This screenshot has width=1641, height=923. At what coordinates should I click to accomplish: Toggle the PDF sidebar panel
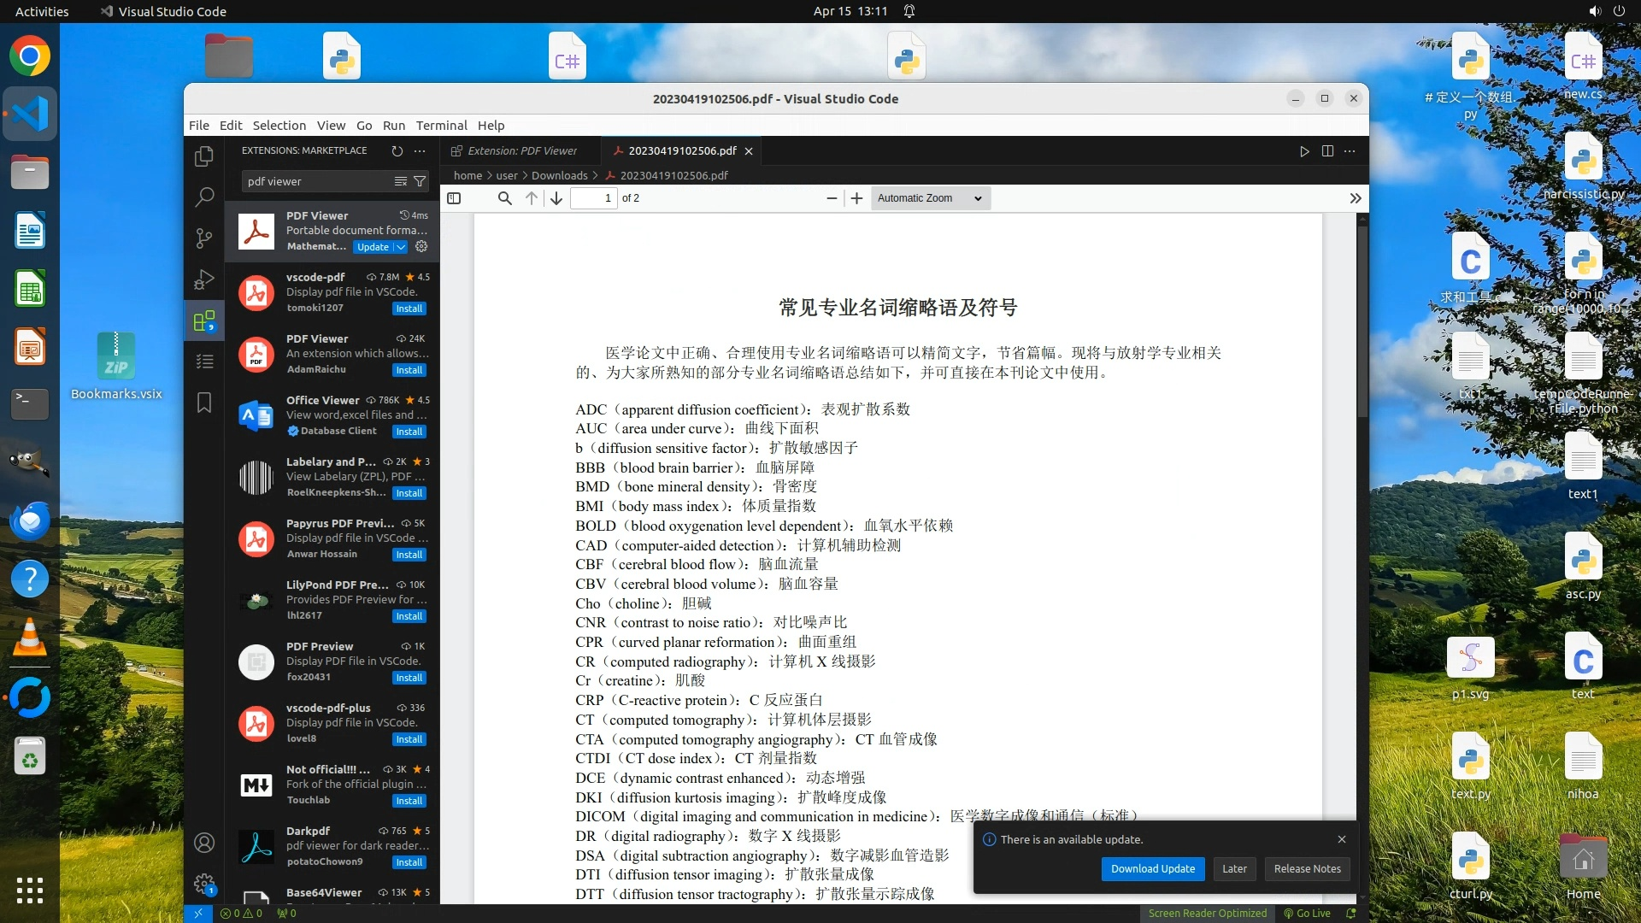pos(455,198)
